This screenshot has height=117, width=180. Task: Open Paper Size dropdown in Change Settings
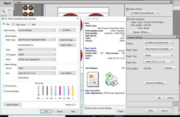158,61
